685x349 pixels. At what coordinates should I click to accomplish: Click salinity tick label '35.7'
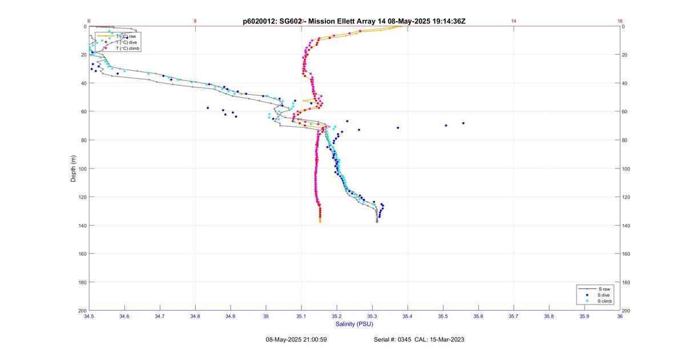[514, 316]
